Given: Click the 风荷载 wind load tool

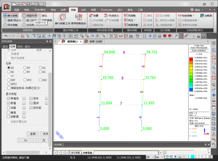Looking at the screenshot, I should click(x=130, y=16).
